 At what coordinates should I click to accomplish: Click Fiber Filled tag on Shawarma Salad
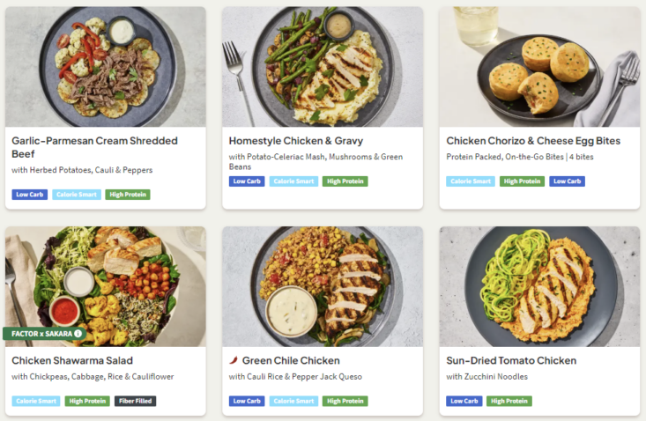(136, 402)
